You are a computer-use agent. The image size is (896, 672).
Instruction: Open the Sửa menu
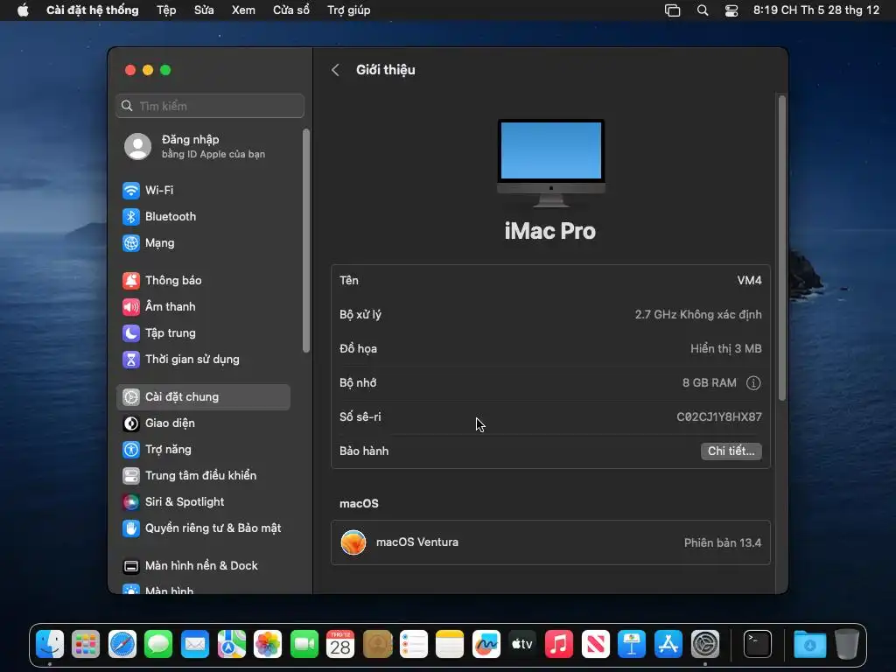coord(204,10)
